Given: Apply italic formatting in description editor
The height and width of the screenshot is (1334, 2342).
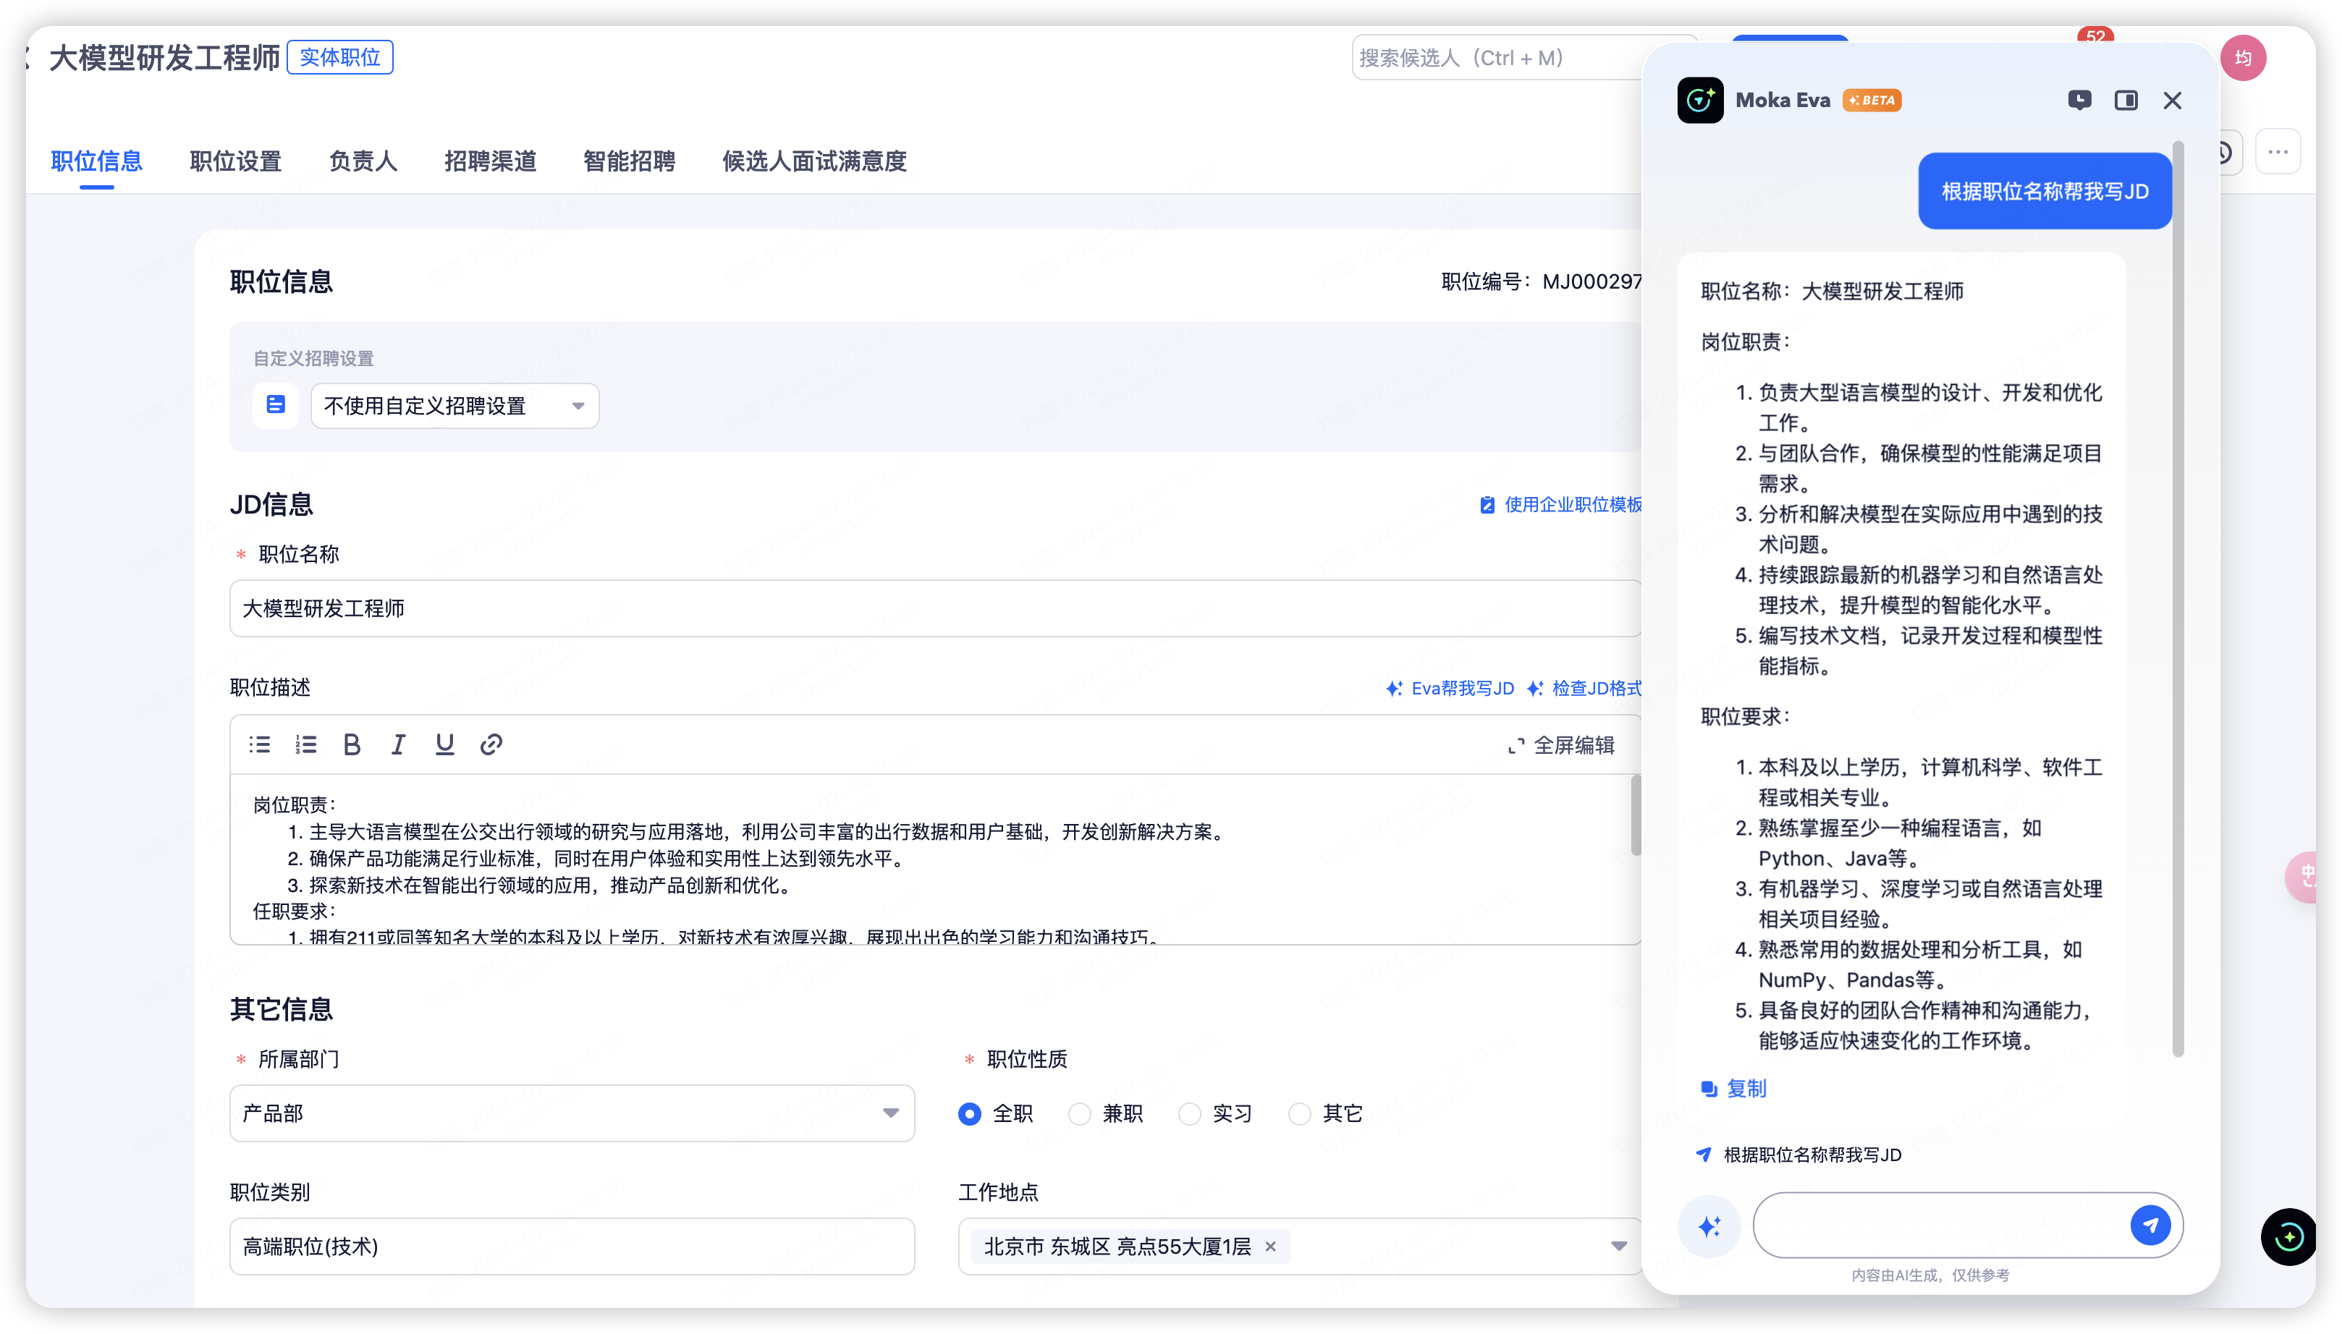Looking at the screenshot, I should [x=398, y=744].
